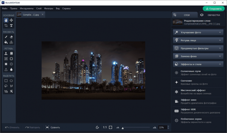Select the Stamp retouch tool
The width and height of the screenshot is (227, 133).
point(6,53)
